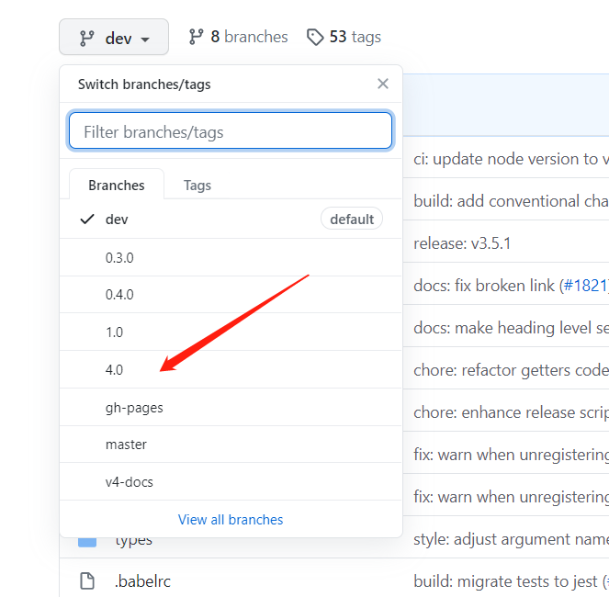Open the .babelrc file
Viewport: 609px width, 597px height.
click(144, 580)
